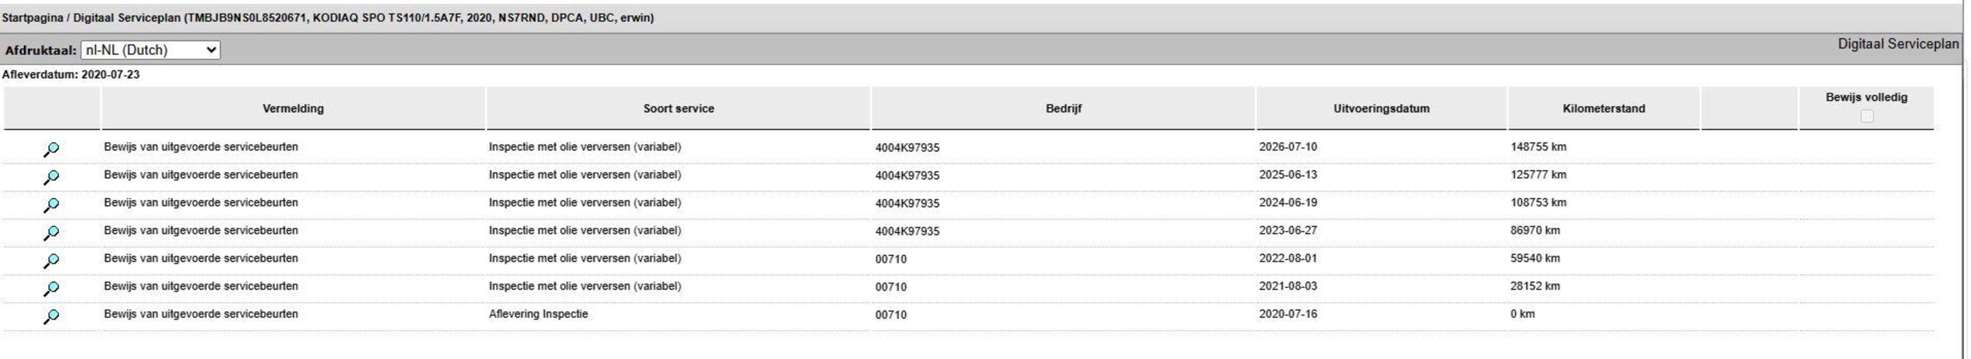Click magnifier icon for 125777 km service
The width and height of the screenshot is (1971, 359).
51,177
